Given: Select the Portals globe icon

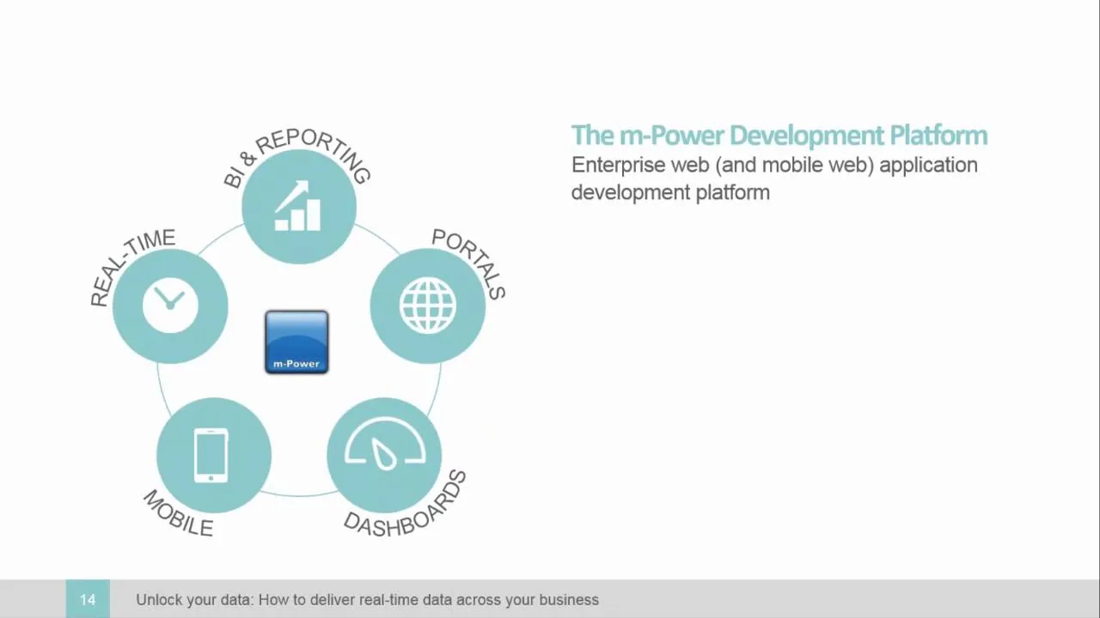Looking at the screenshot, I should click(427, 306).
